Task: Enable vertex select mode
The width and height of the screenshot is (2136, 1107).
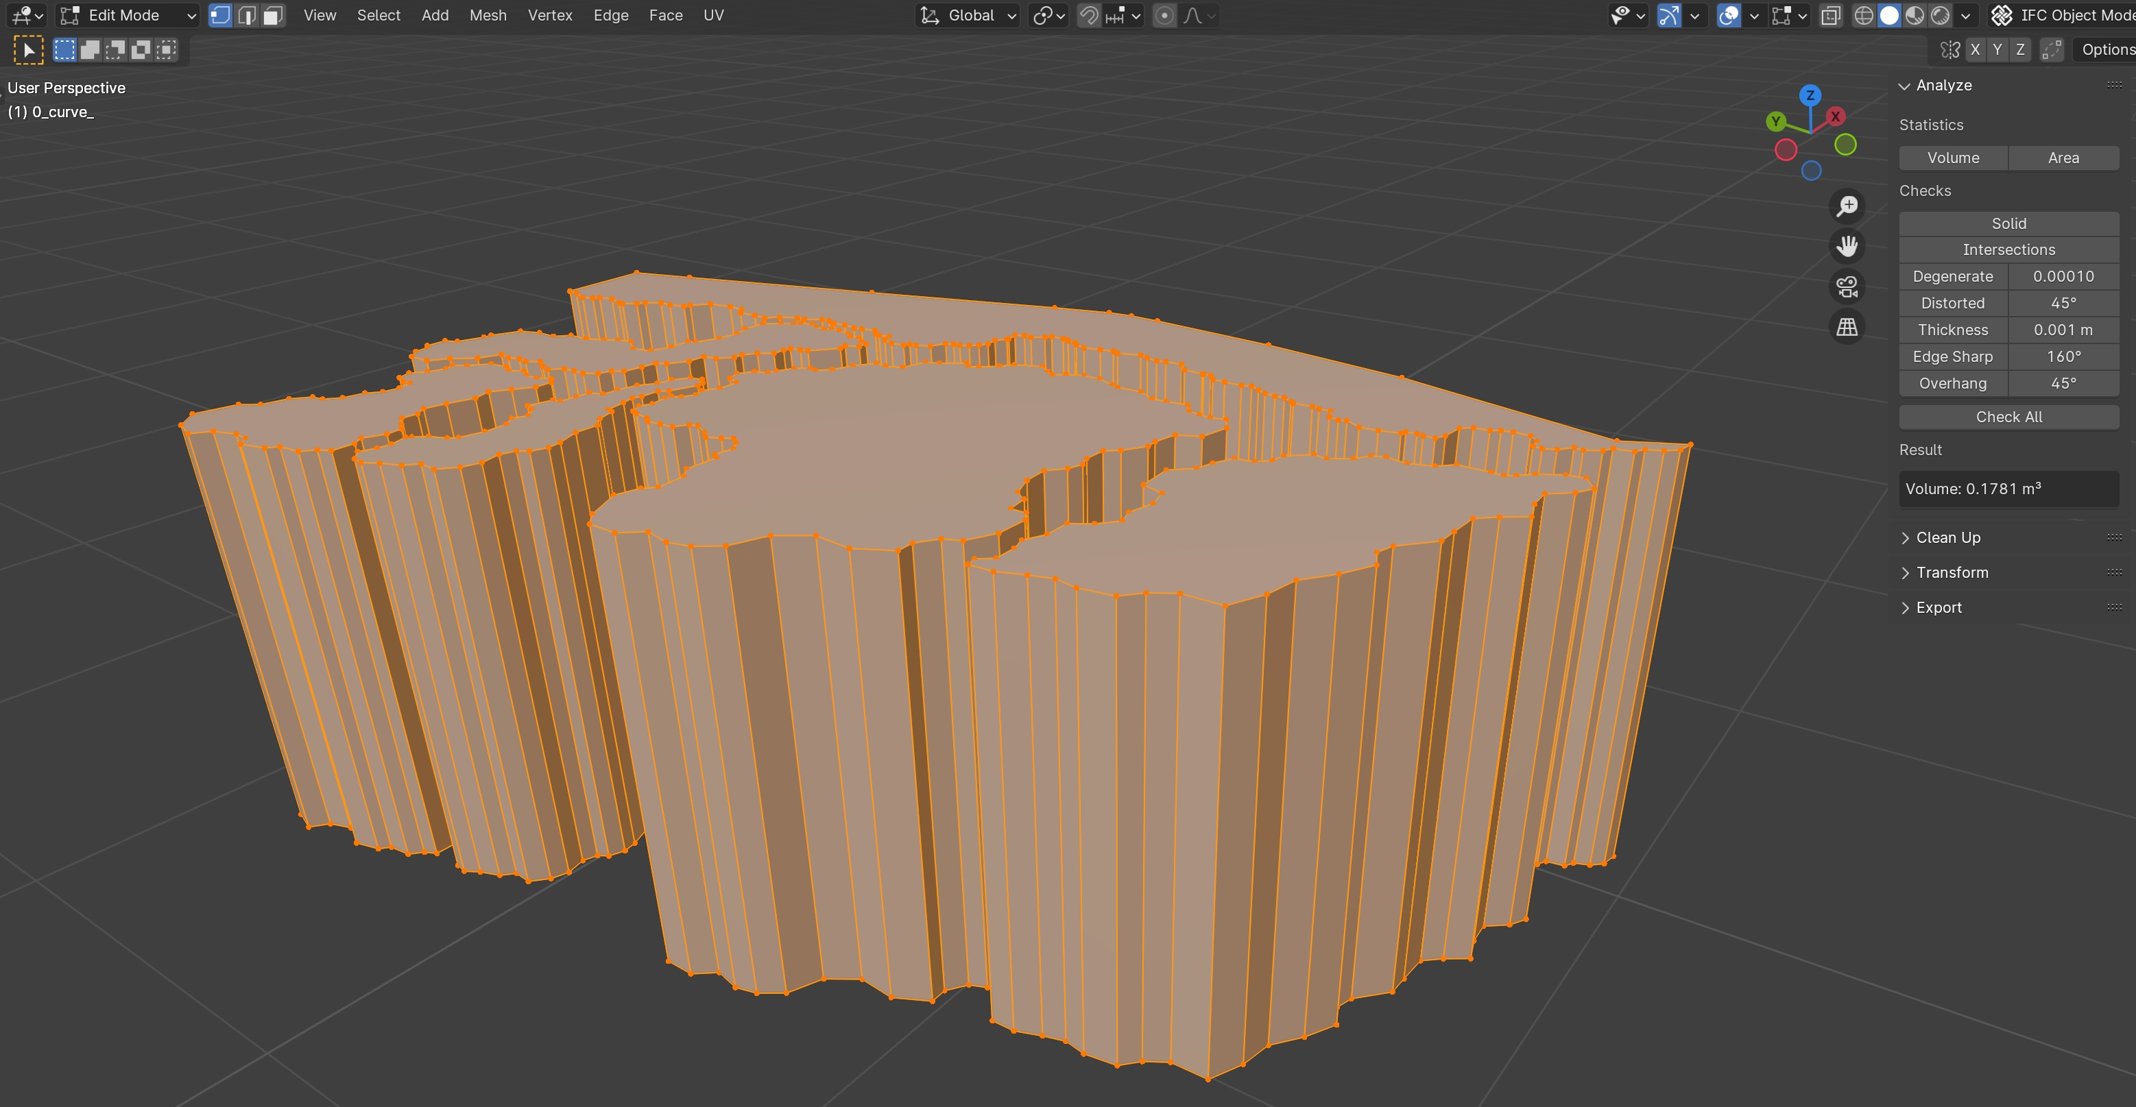Action: point(221,15)
